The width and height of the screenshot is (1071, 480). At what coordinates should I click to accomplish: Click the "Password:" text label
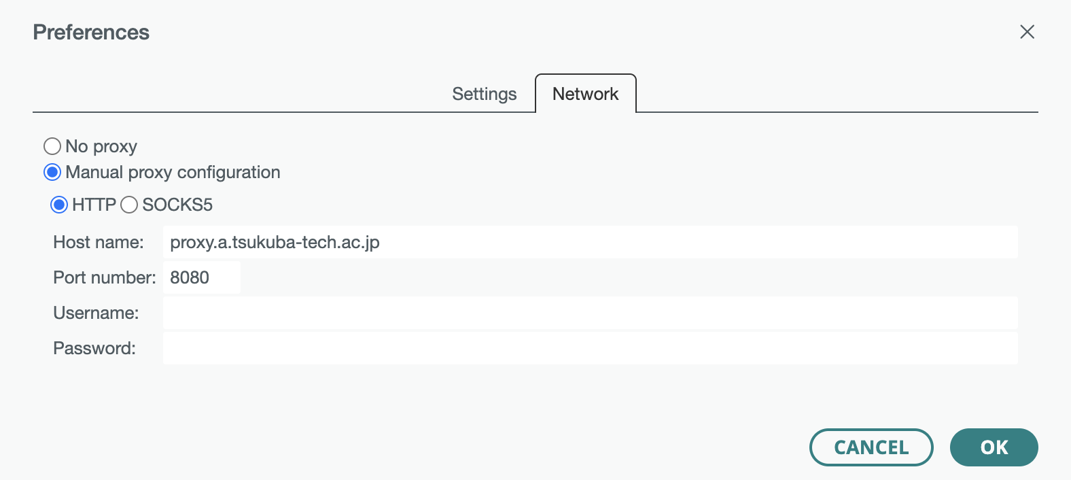point(94,348)
